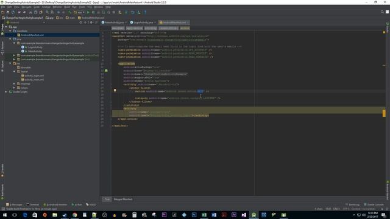The width and height of the screenshot is (390, 219).
Task: Open the TODO tool window
Action: [x=91, y=204]
